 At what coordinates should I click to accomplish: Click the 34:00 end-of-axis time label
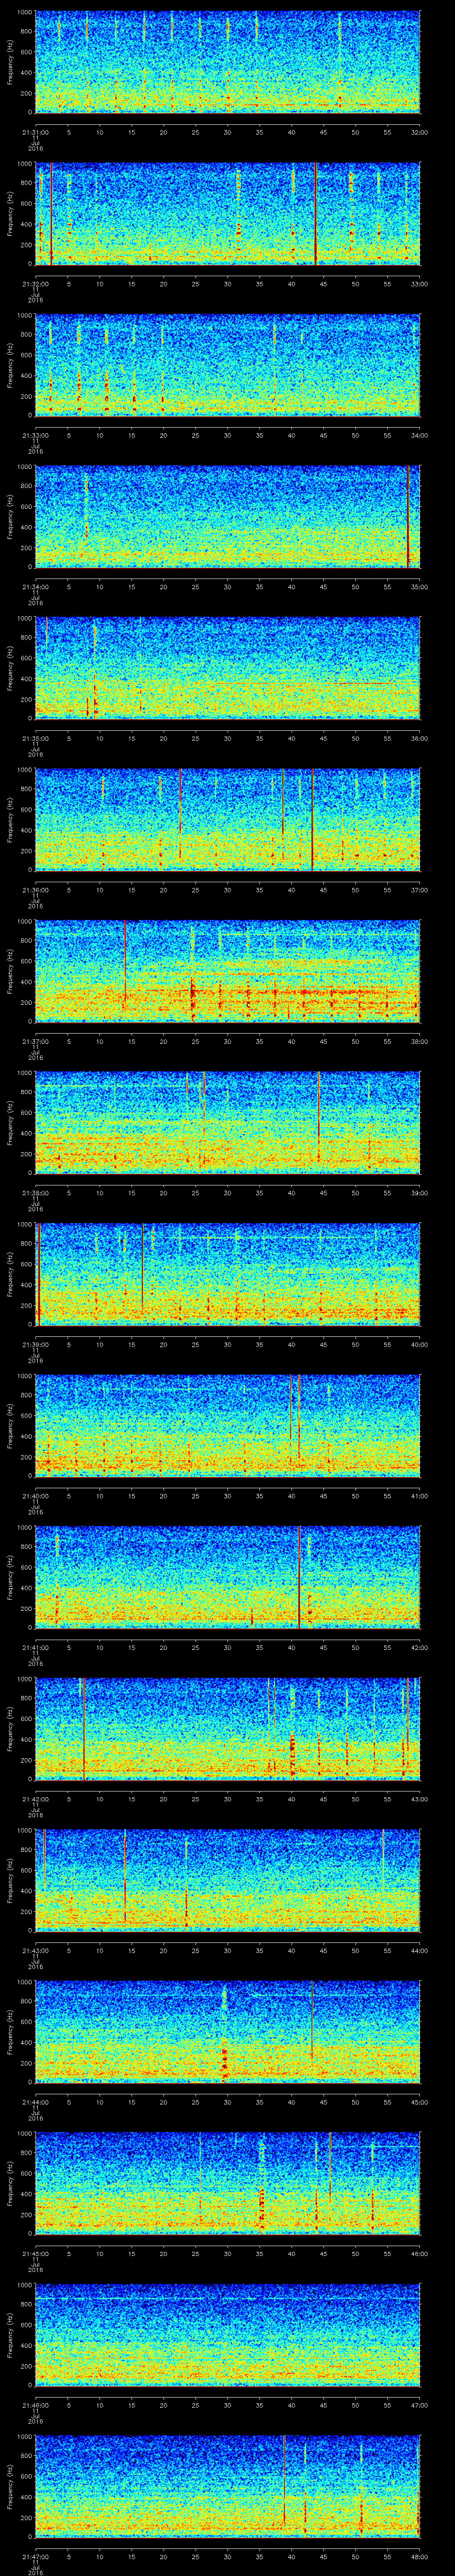[419, 435]
